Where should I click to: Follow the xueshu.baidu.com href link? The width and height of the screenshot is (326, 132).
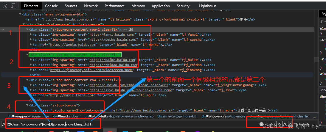(113, 40)
